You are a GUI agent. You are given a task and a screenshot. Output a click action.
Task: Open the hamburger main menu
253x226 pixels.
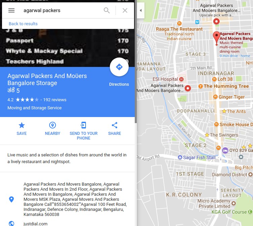[x=11, y=10]
